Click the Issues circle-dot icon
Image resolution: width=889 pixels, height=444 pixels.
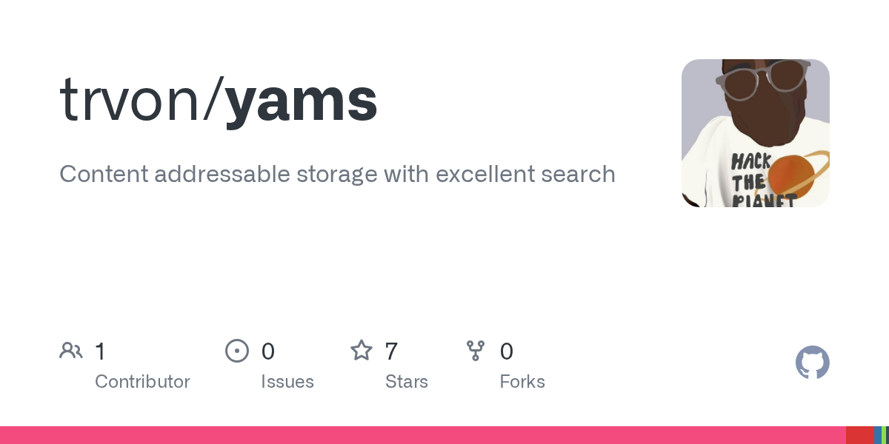tap(236, 351)
